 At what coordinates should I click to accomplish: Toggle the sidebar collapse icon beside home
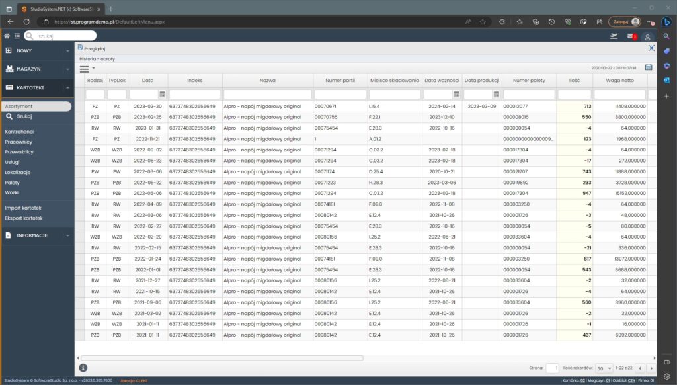(x=16, y=36)
